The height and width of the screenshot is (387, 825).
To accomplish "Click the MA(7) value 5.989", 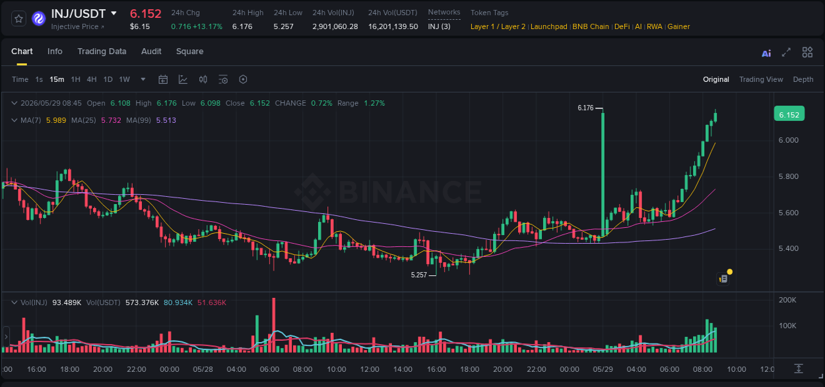I will point(56,120).
